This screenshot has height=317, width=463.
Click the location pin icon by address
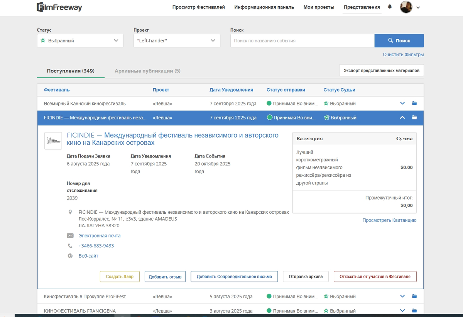70,212
